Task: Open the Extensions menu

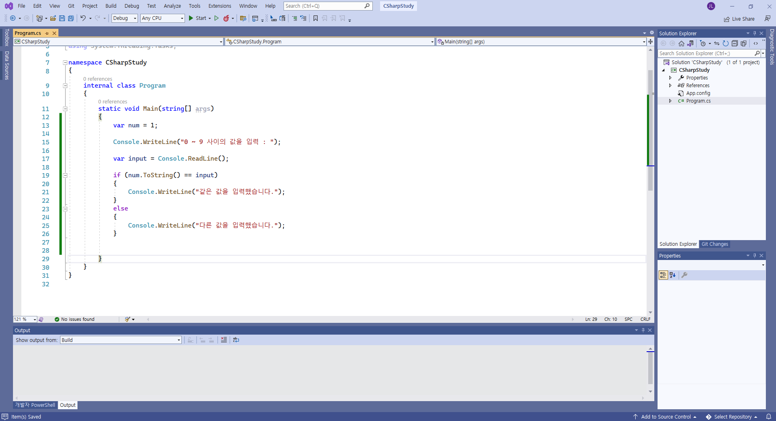Action: click(220, 6)
